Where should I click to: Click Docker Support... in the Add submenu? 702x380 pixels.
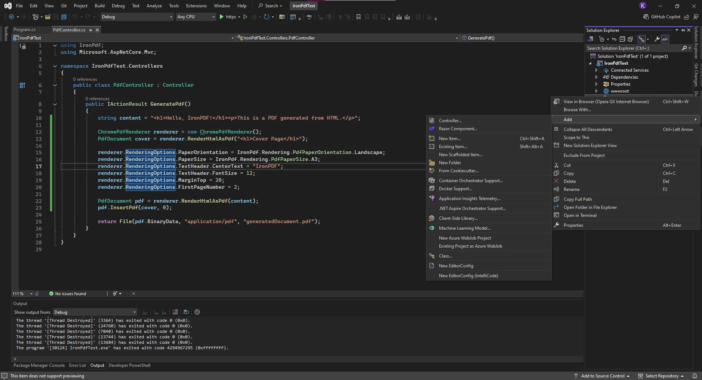coord(489,189)
